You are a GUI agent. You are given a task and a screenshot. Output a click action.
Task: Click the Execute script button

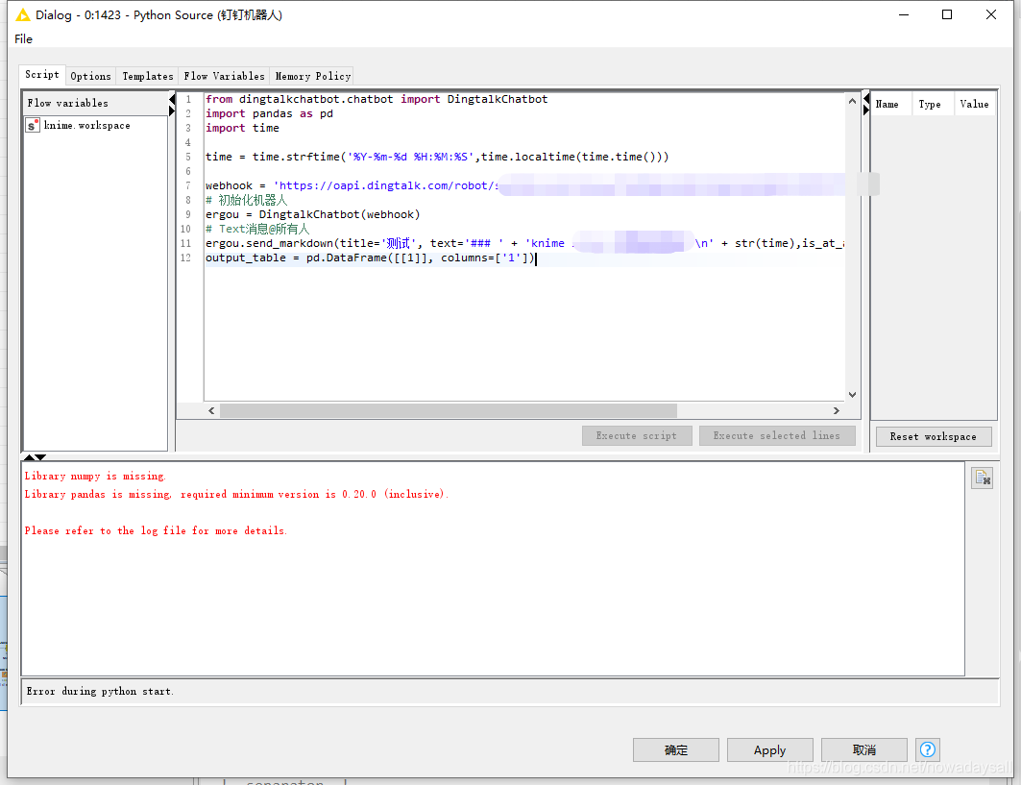click(637, 436)
